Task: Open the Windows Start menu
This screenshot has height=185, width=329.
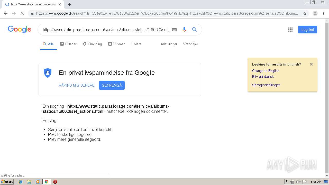Action: (7, 181)
